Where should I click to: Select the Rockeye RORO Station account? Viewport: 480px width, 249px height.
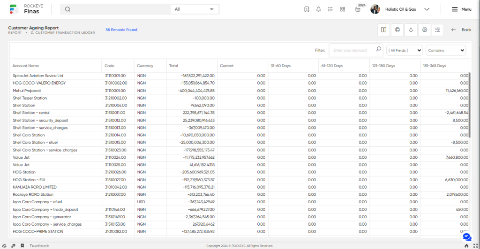(33, 194)
